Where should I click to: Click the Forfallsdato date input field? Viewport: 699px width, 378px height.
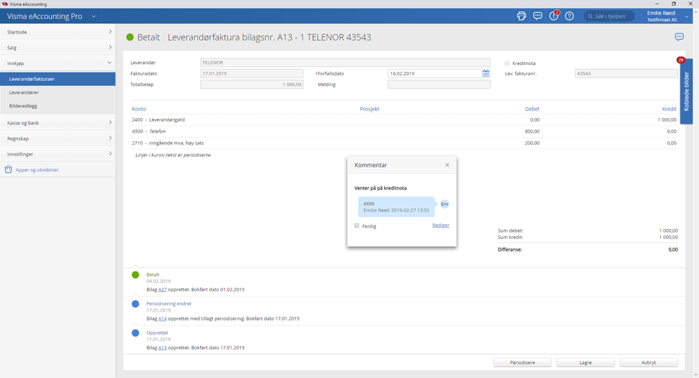435,73
